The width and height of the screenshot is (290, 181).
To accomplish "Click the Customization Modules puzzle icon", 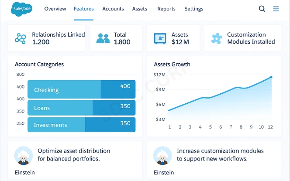I will click(x=216, y=38).
